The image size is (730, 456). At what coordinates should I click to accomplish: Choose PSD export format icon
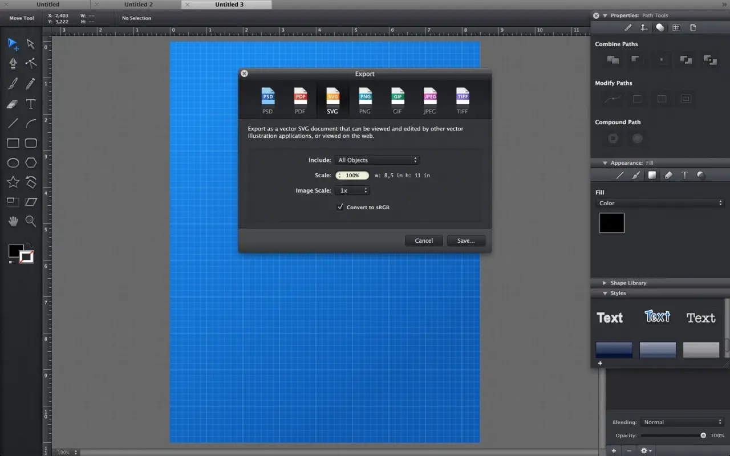[x=267, y=101]
